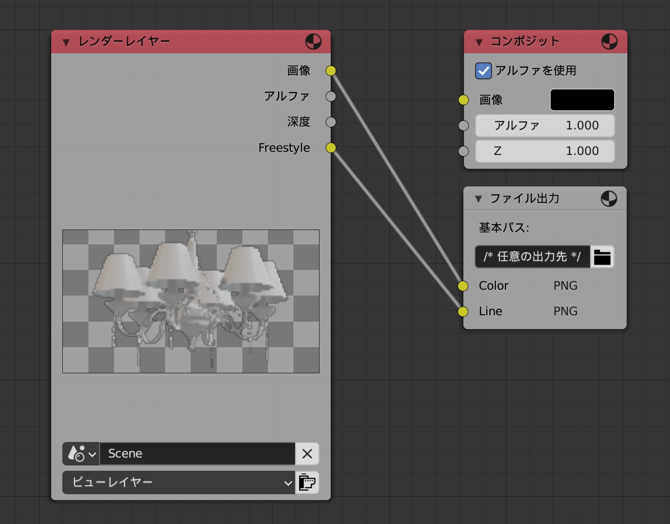Screen dimensions: 670x524
Task: Click the Line input socket on ファイル出力
Action: click(x=464, y=311)
